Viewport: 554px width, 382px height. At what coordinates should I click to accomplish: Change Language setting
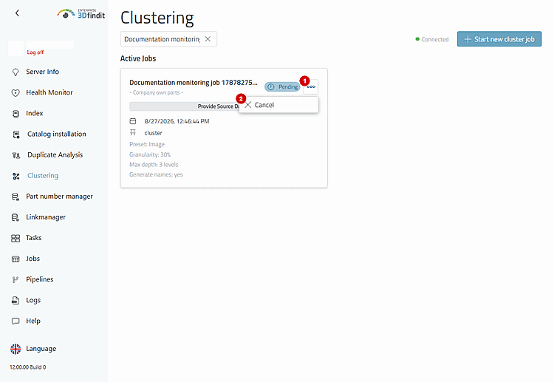tap(41, 349)
